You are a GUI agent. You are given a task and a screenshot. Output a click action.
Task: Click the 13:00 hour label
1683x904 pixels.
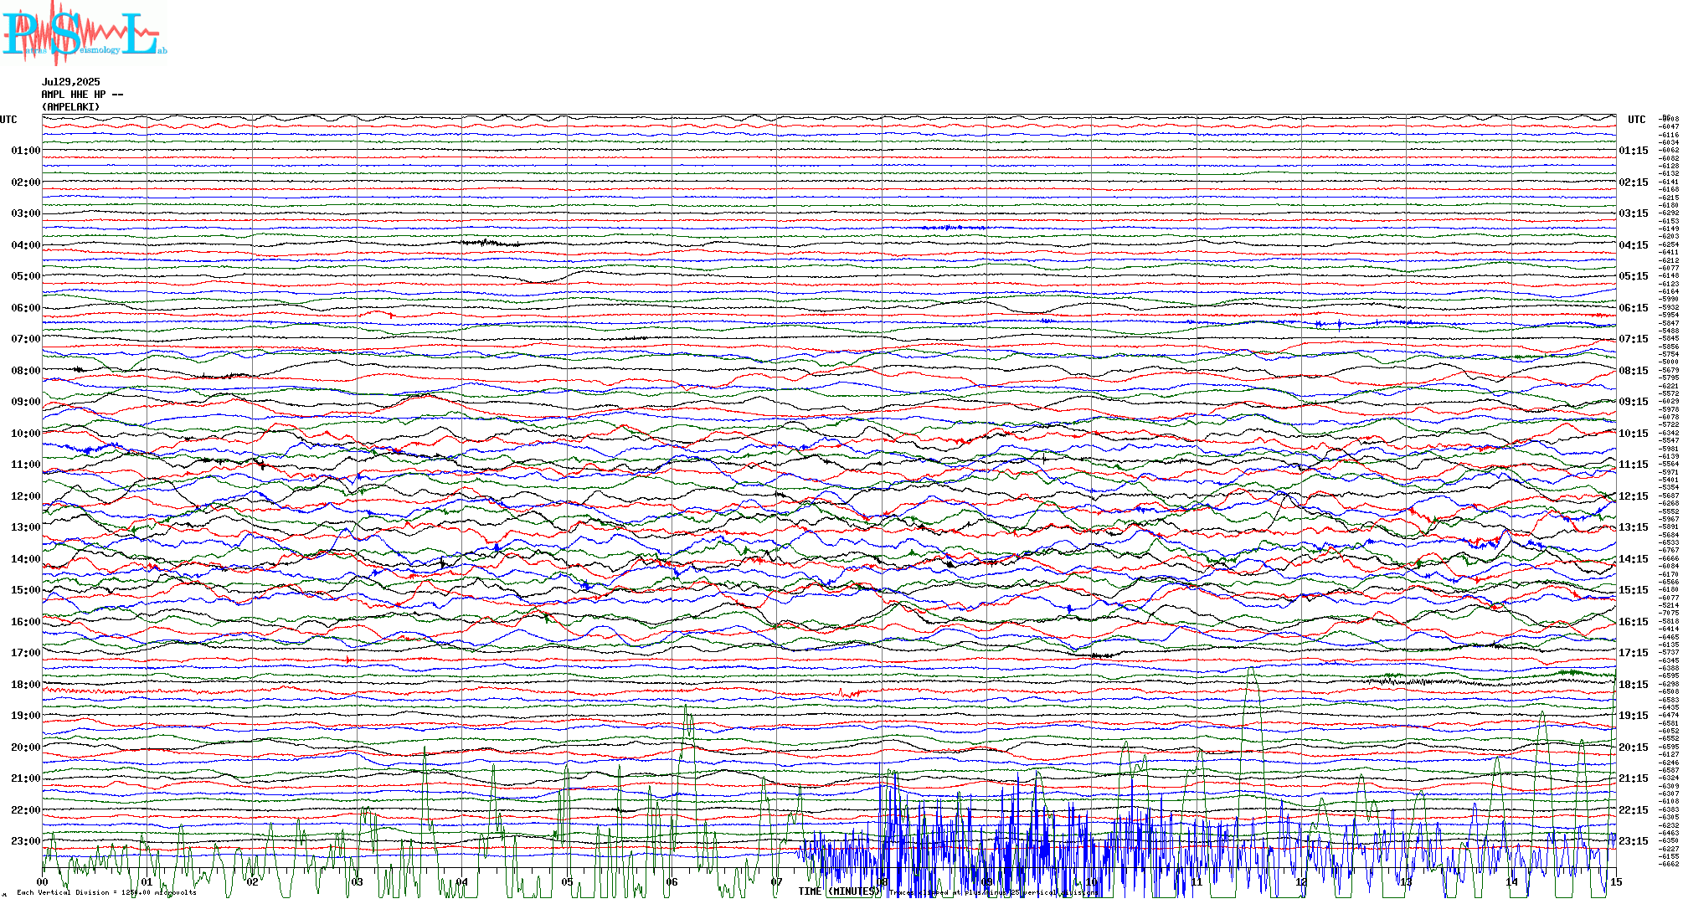(x=26, y=527)
